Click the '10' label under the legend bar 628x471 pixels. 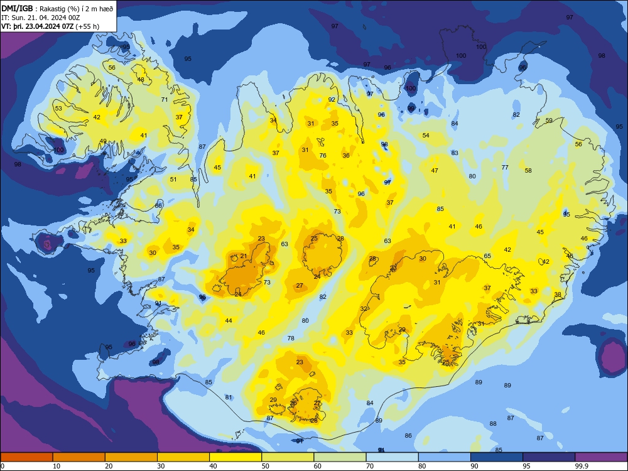coord(57,466)
